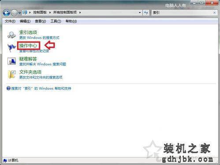Click the Control Panel address bar icon
The width and height of the screenshot is (220, 165).
point(25,12)
